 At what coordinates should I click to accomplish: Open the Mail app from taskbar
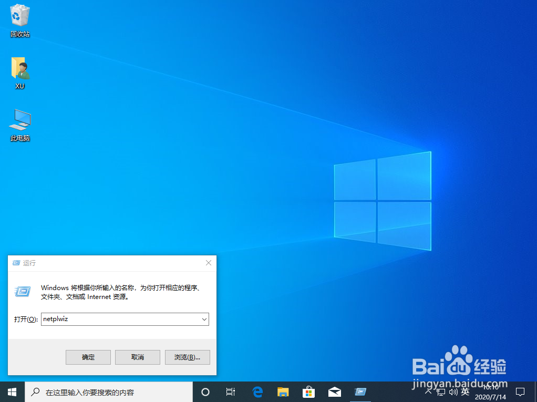334,391
